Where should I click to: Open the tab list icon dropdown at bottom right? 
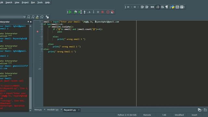(x=200, y=110)
